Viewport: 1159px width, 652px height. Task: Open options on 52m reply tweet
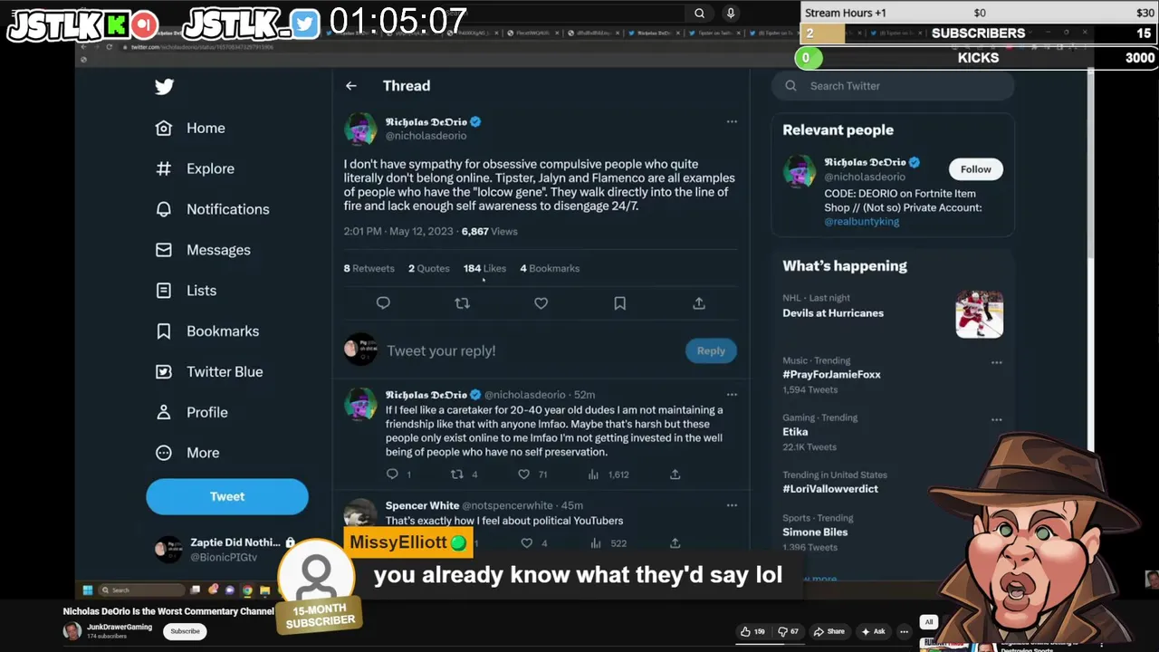(x=732, y=395)
